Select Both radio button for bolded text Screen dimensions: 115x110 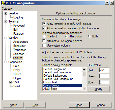click(x=90, y=36)
